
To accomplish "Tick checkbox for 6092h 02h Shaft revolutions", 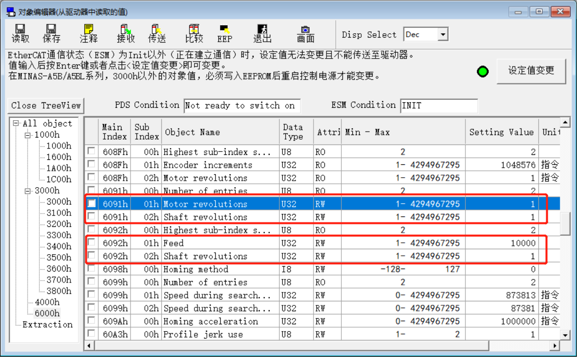I will pyautogui.click(x=91, y=255).
